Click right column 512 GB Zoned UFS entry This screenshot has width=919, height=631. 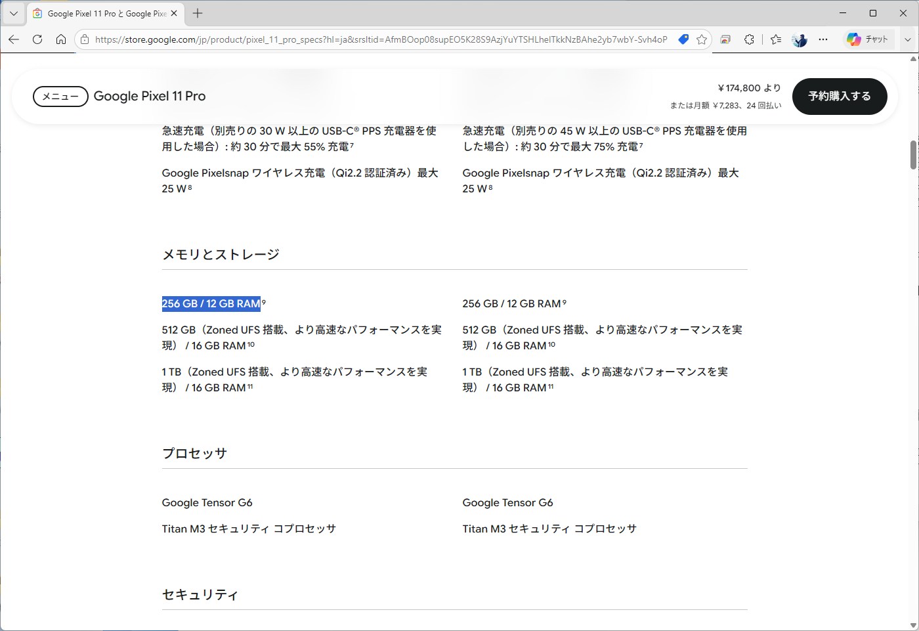[x=602, y=337]
